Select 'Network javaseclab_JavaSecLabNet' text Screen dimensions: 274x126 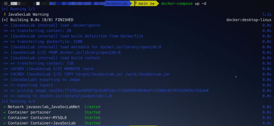pos(44,107)
